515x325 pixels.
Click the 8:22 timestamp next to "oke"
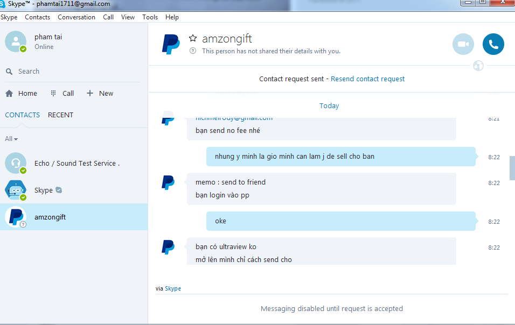coord(493,222)
